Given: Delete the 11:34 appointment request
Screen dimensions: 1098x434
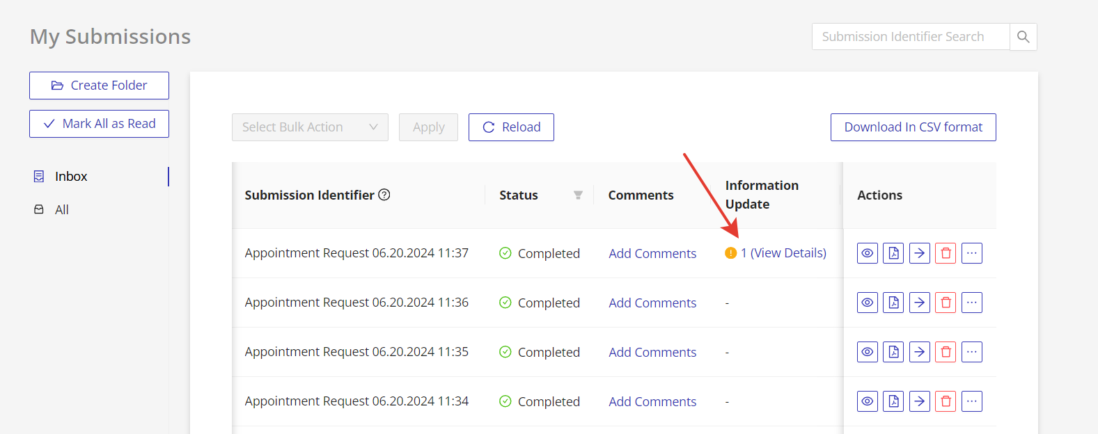Looking at the screenshot, I should [x=946, y=401].
